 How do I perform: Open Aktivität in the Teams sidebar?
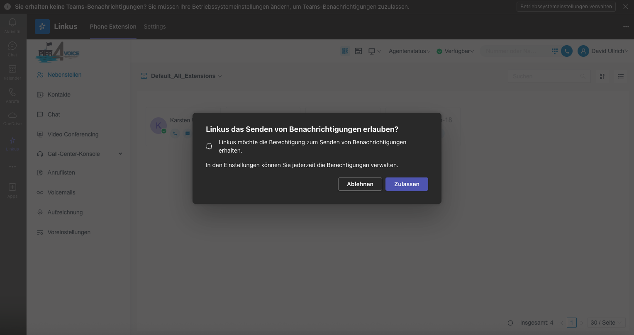pos(12,25)
